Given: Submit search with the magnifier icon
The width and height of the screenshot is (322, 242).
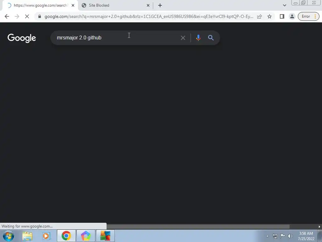Looking at the screenshot, I should coord(211,38).
